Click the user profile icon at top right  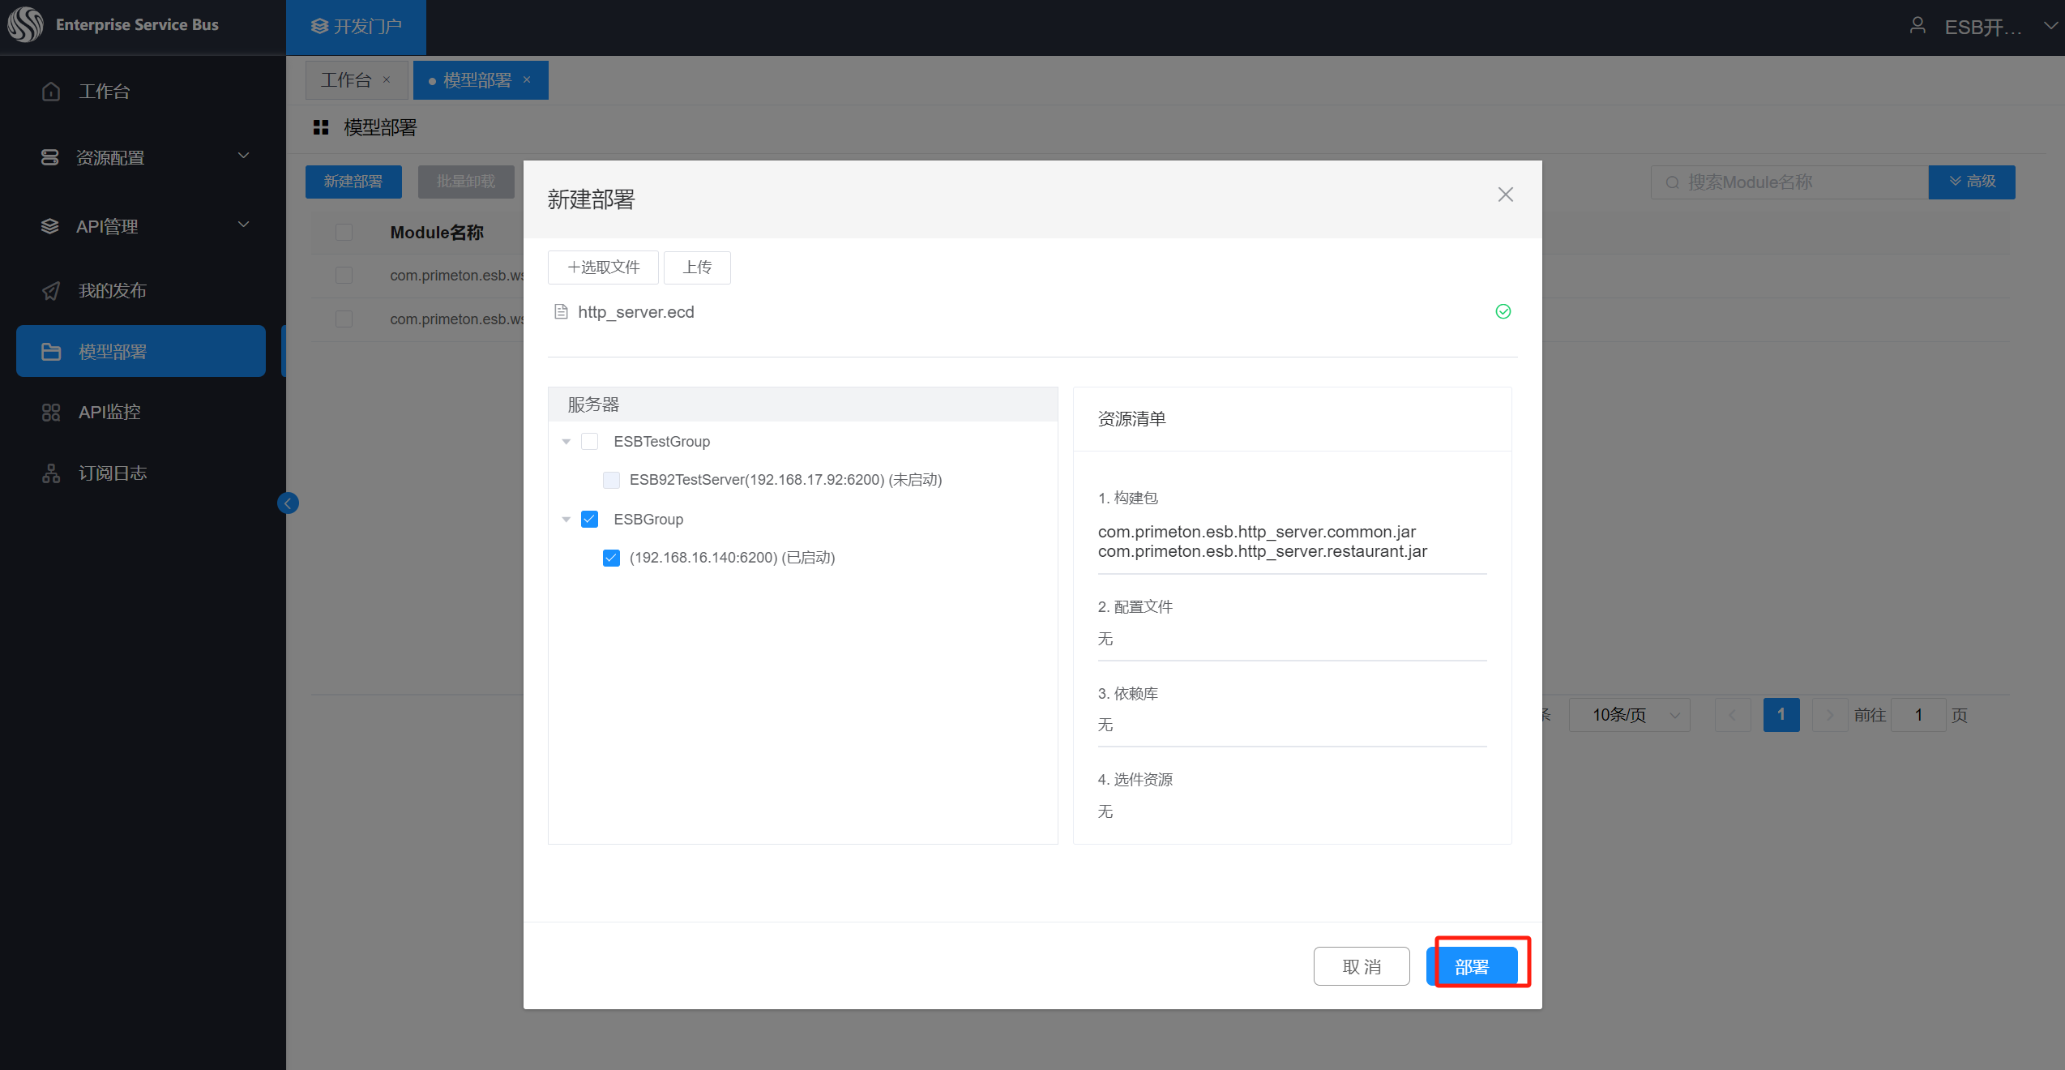pyautogui.click(x=1917, y=26)
